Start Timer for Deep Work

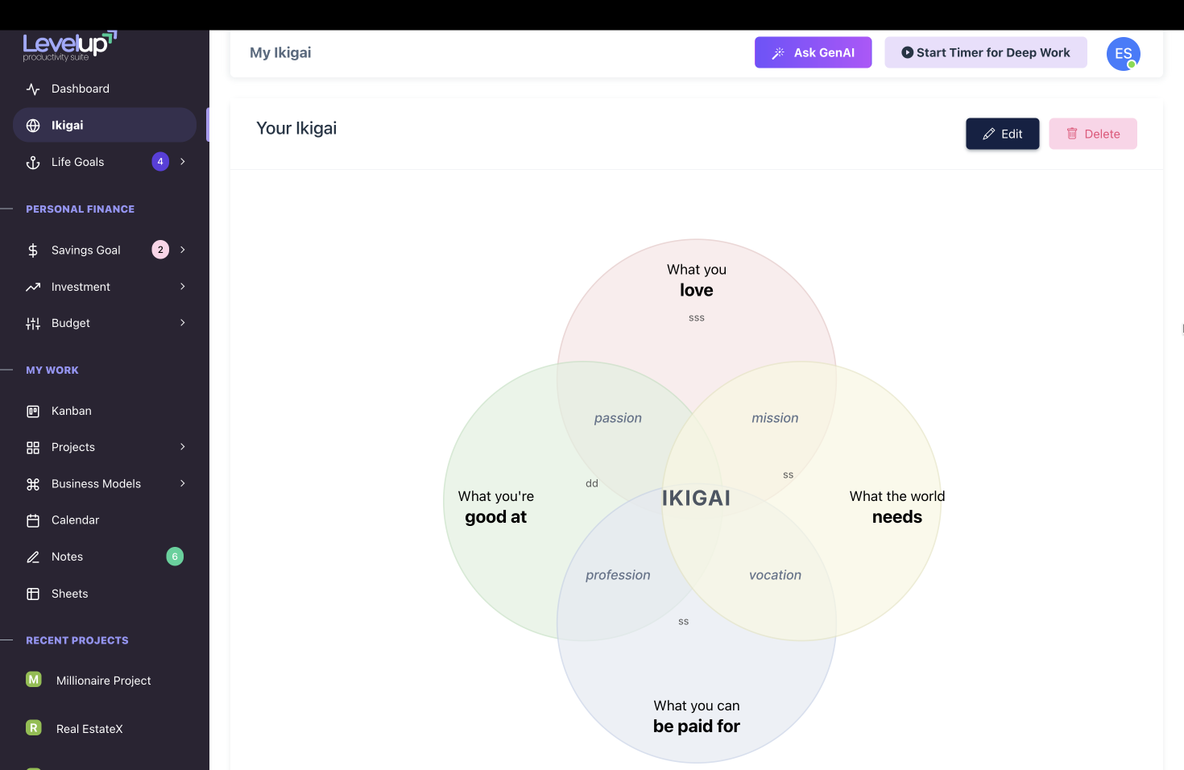[985, 52]
